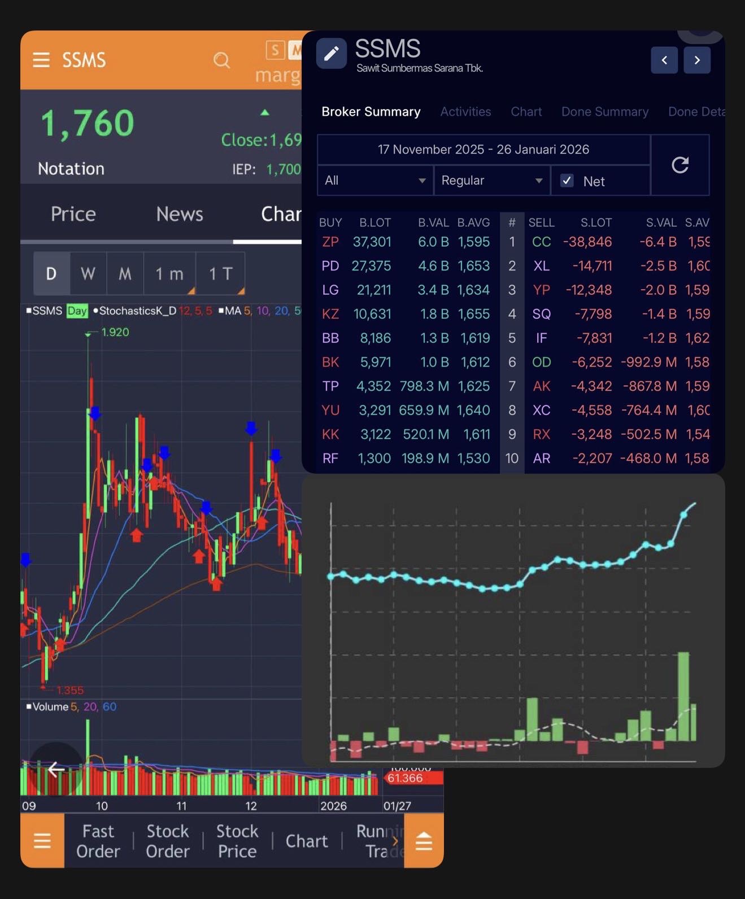This screenshot has height=899, width=745.
Task: Tap the back arrow circle over volume chart
Action: click(56, 769)
